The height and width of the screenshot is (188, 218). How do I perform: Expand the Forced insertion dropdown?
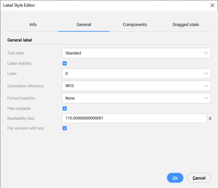[x=136, y=98]
